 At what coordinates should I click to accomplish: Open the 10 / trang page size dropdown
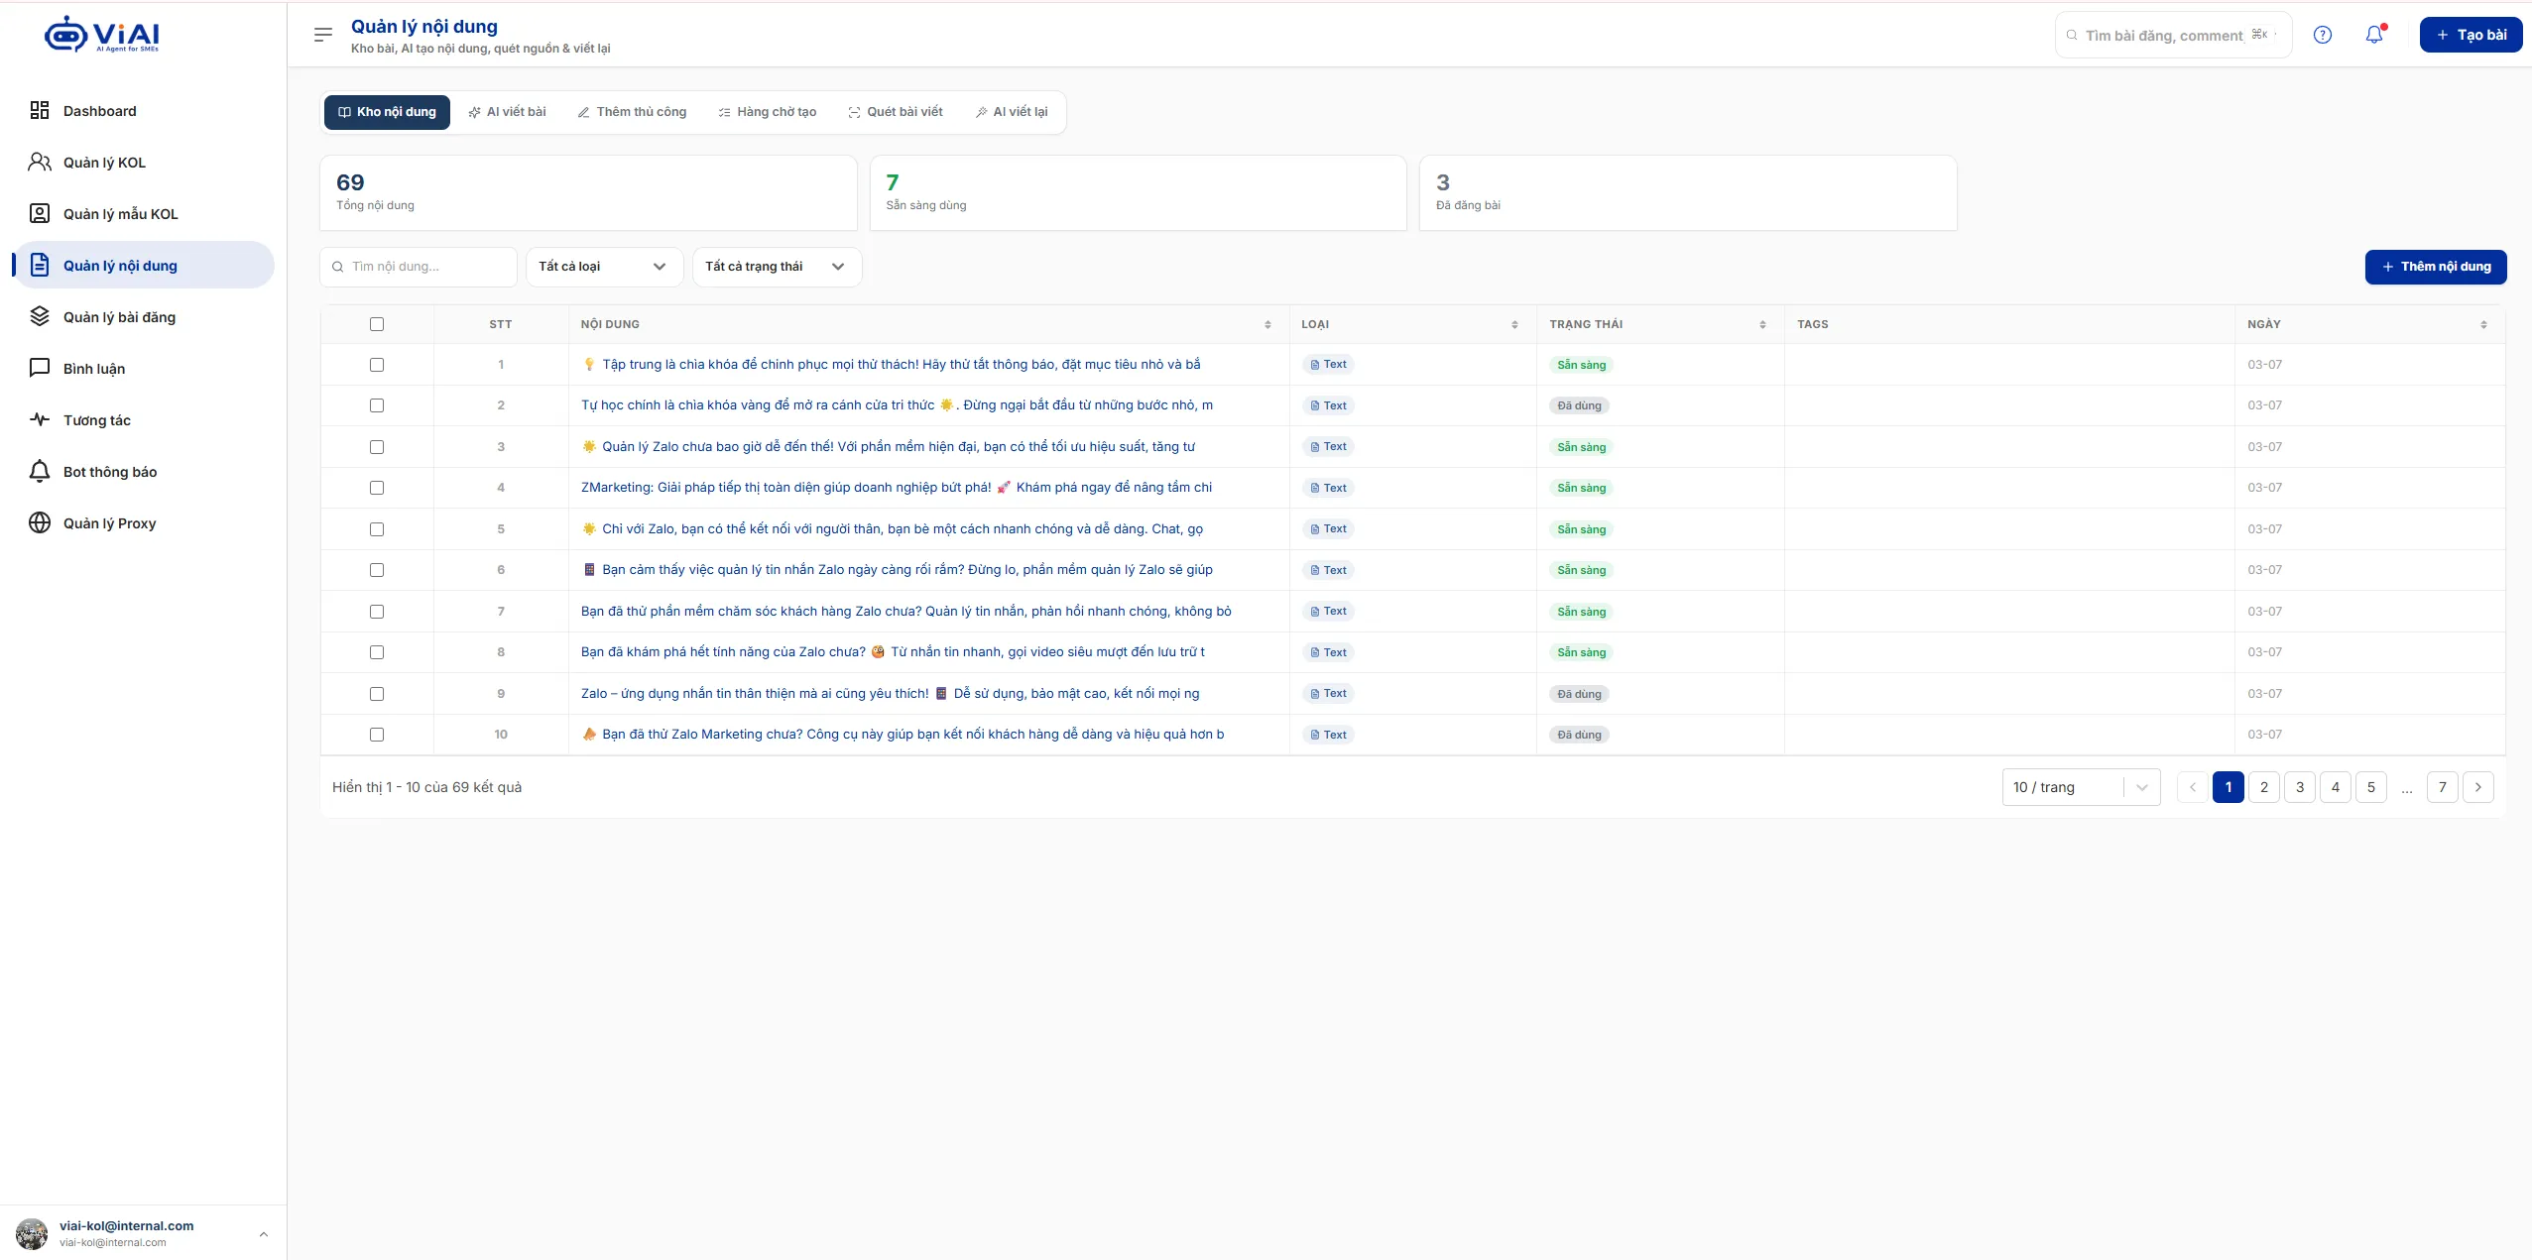2081,787
